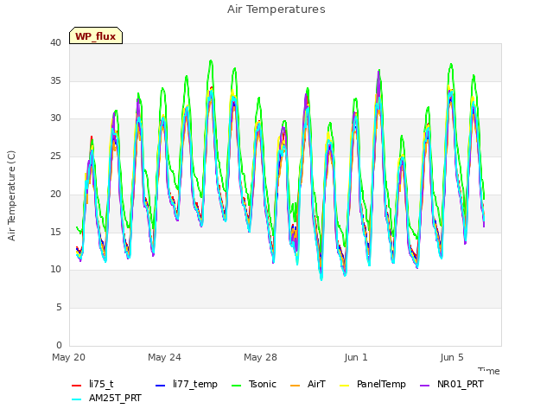Toggle the Tsonic legend entry
Screen dimensions: 553x415
[x=253, y=384]
